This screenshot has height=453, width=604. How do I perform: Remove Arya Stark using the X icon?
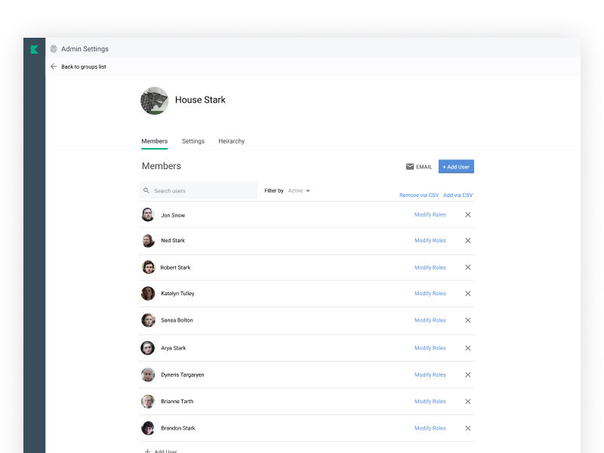click(467, 348)
